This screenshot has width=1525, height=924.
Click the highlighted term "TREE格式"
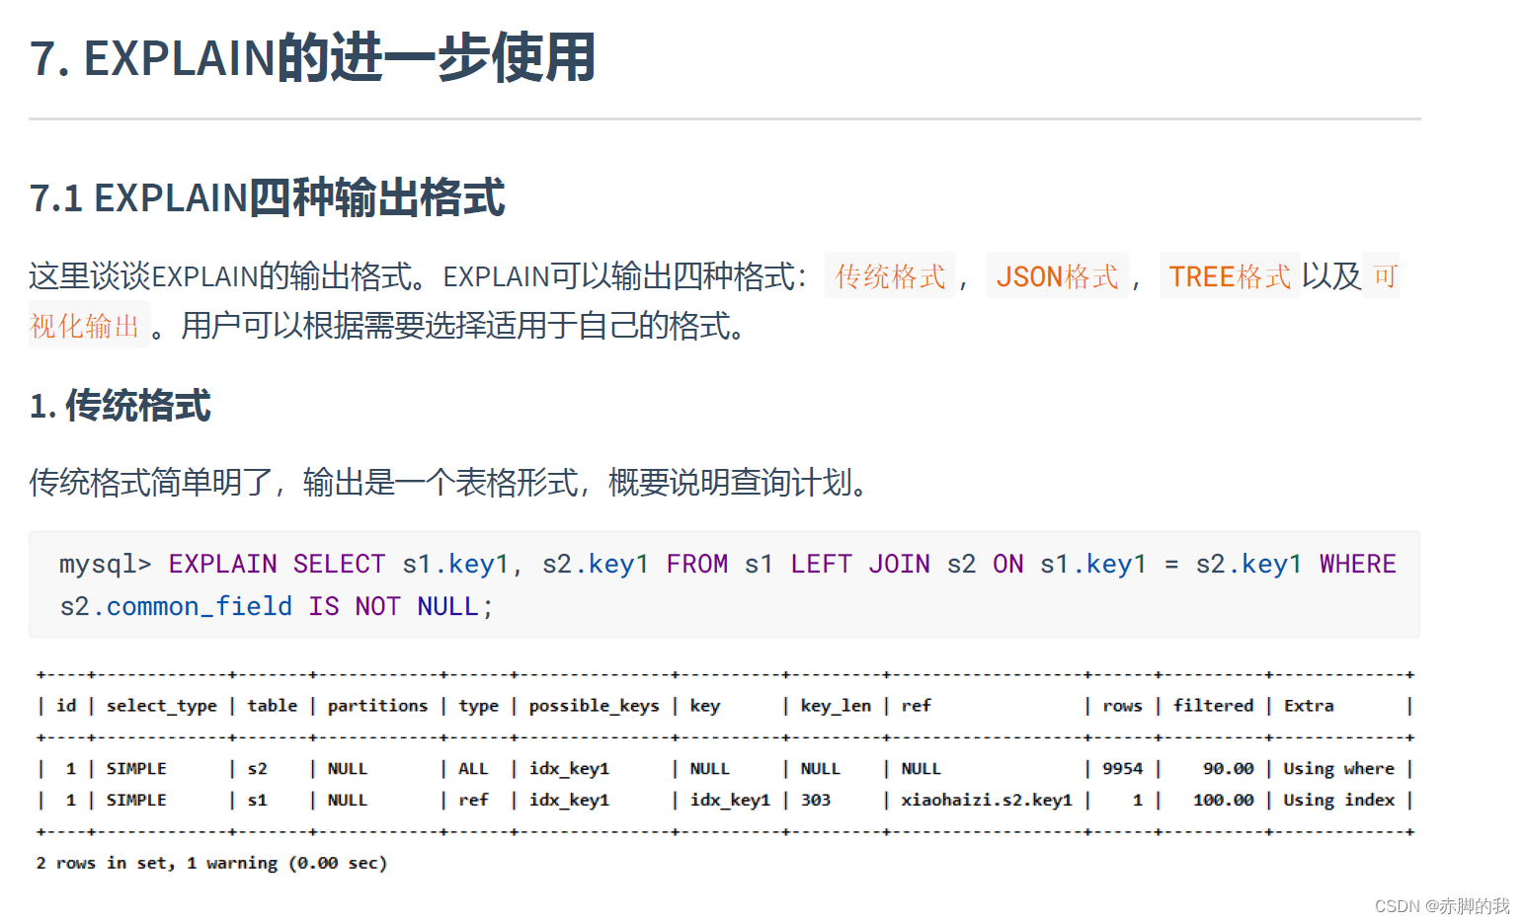pos(1230,276)
